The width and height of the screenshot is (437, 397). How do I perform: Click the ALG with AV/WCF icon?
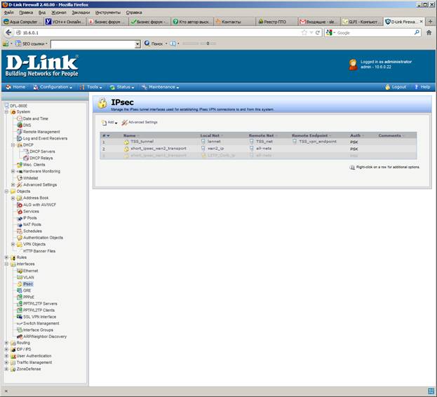(20, 205)
